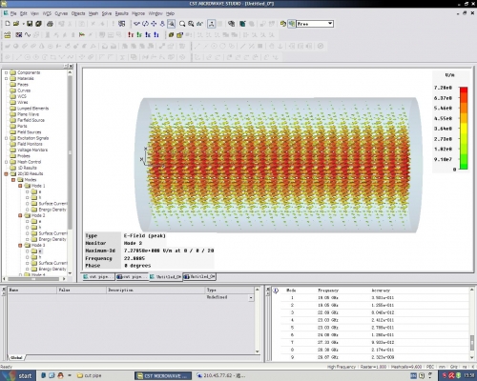Click the green flag icon
477x381 pixels.
click(82, 34)
